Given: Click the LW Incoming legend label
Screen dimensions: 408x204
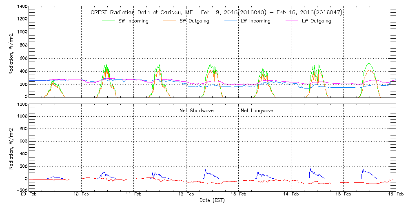Looking at the screenshot, I should pyautogui.click(x=255, y=21).
